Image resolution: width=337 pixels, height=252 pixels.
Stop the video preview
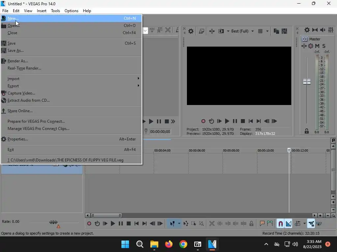coord(243,121)
